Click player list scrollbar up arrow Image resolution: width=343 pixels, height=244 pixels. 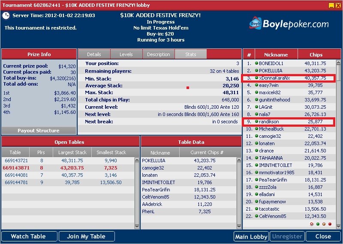click(x=338, y=62)
